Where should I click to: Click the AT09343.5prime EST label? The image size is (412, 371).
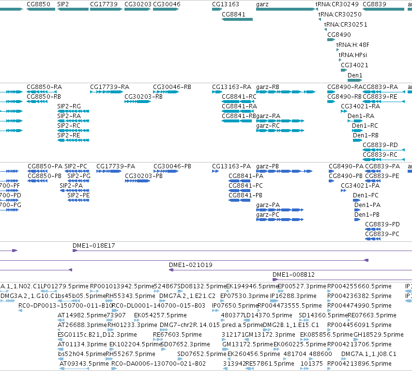(x=84, y=364)
